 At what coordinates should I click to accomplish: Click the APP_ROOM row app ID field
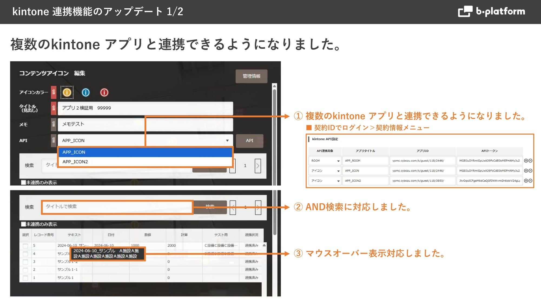[423, 161]
